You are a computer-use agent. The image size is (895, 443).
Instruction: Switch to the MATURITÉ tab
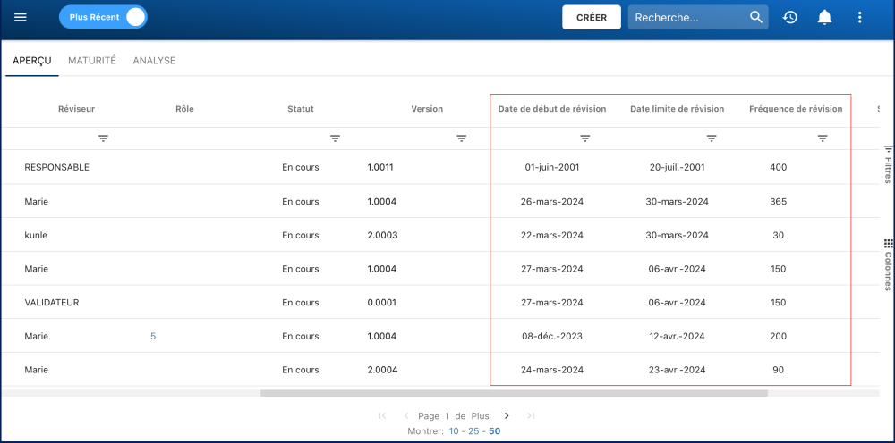click(x=92, y=61)
